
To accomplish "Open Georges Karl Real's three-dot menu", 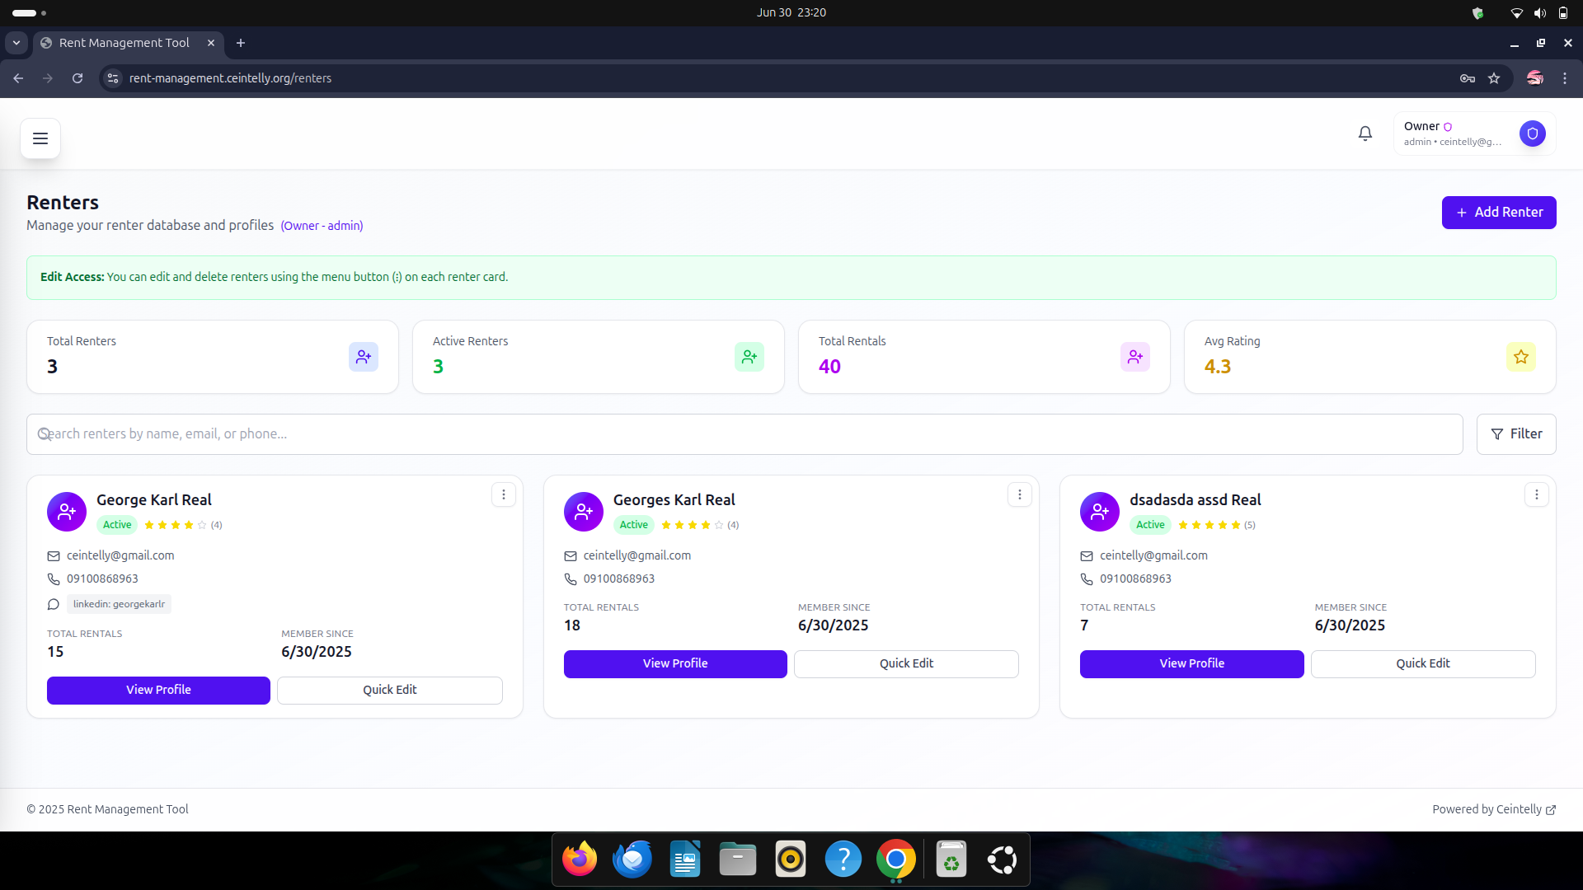I will coord(1020,494).
